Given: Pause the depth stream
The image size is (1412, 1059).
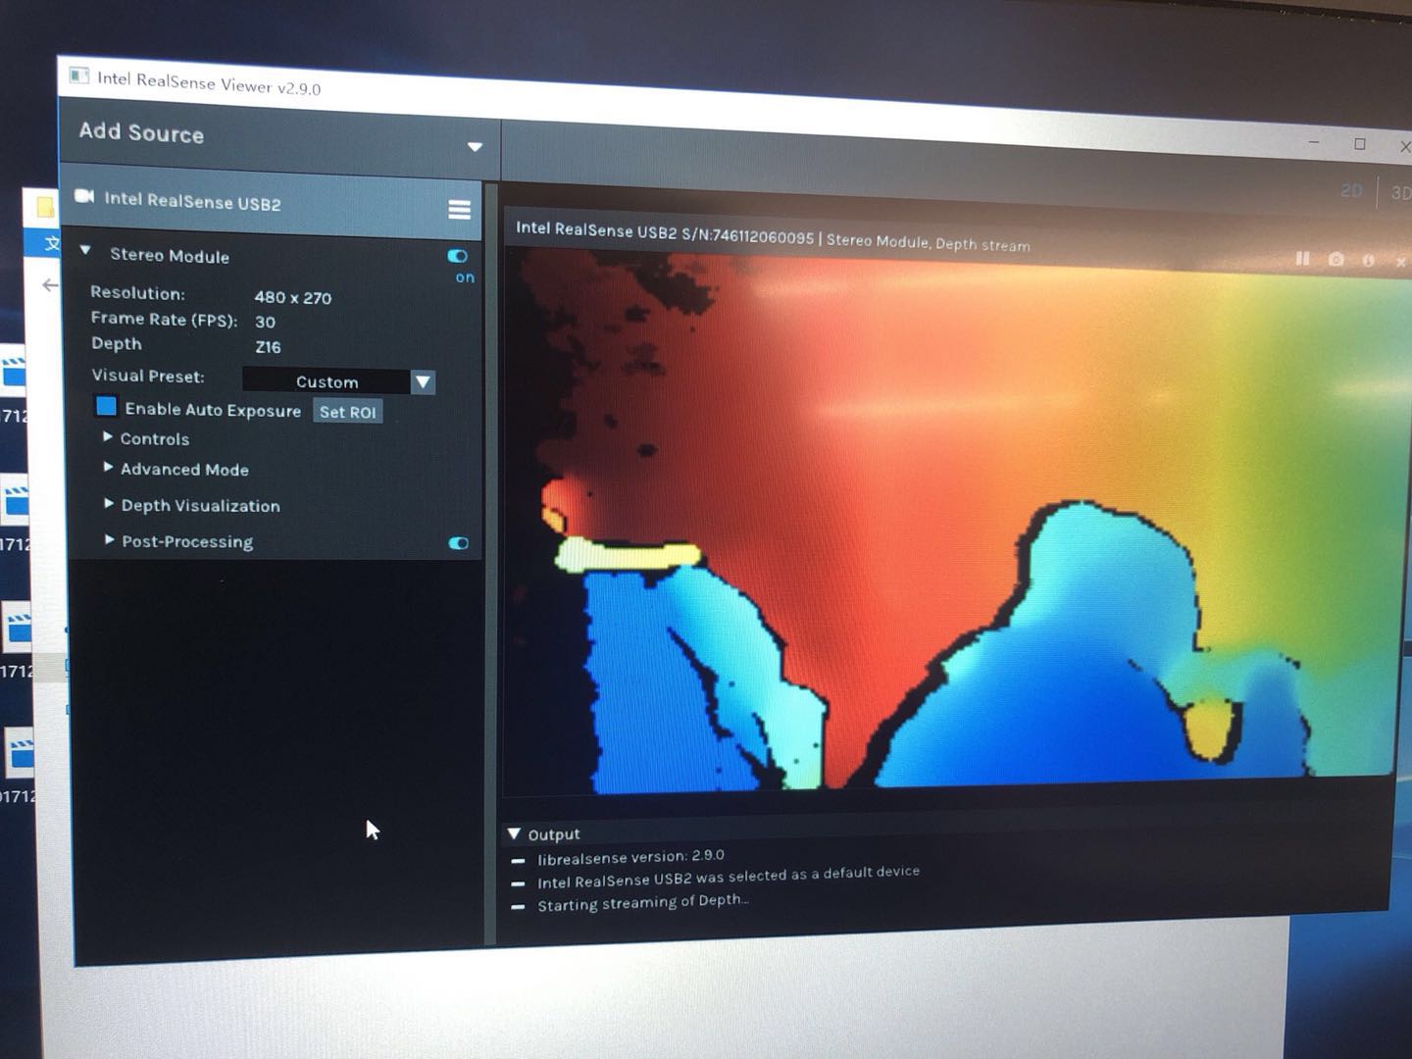Looking at the screenshot, I should [x=1302, y=258].
